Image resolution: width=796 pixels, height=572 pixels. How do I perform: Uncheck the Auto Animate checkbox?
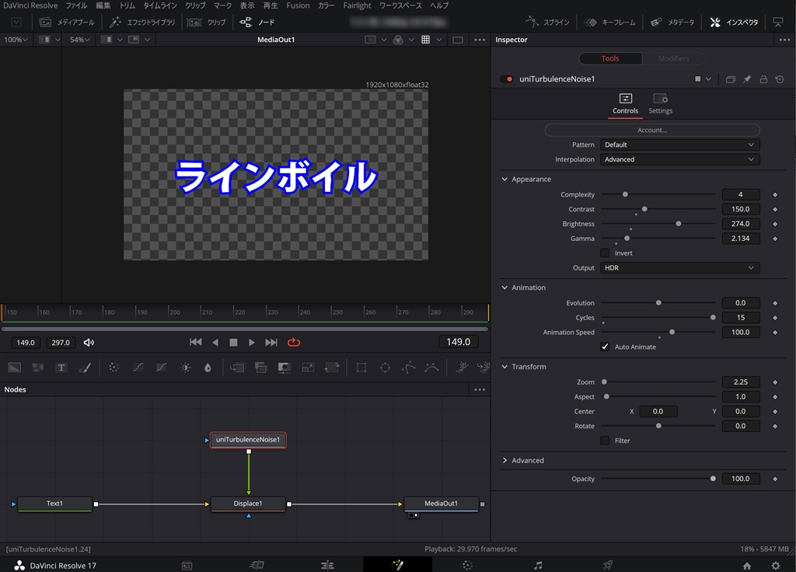click(605, 347)
